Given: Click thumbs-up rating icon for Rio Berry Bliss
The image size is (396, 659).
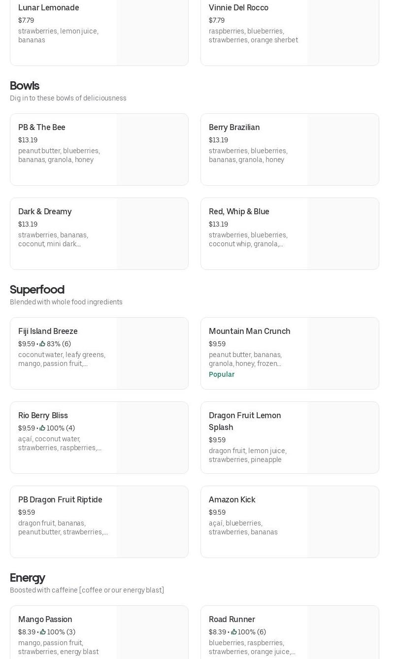Looking at the screenshot, I should click(42, 428).
